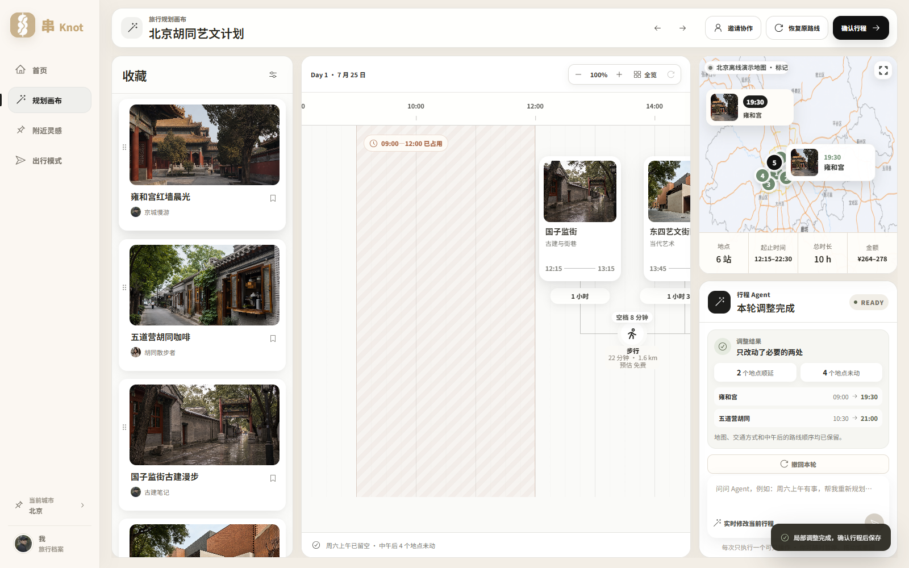Click 空档 8 分钟 gap label
909x568 pixels.
pos(632,318)
